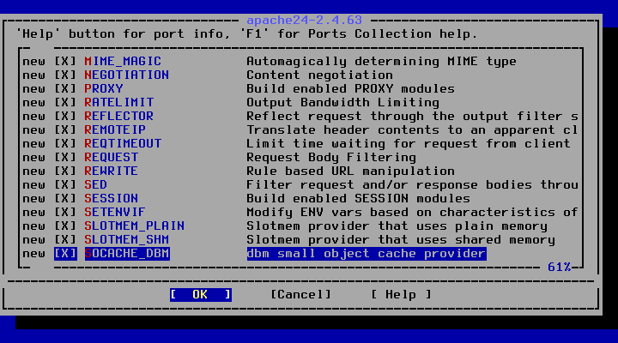
Task: Select the NEGOTIATION option name
Action: point(127,75)
